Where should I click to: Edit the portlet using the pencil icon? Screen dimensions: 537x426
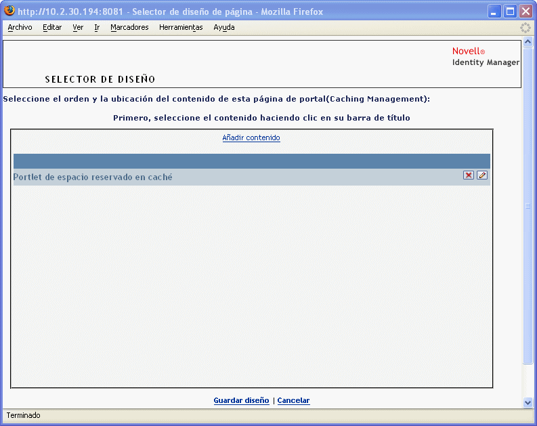click(482, 175)
